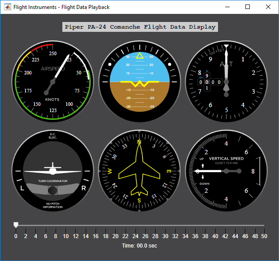
Task: Click the S marker on heading compass
Action: point(139,200)
